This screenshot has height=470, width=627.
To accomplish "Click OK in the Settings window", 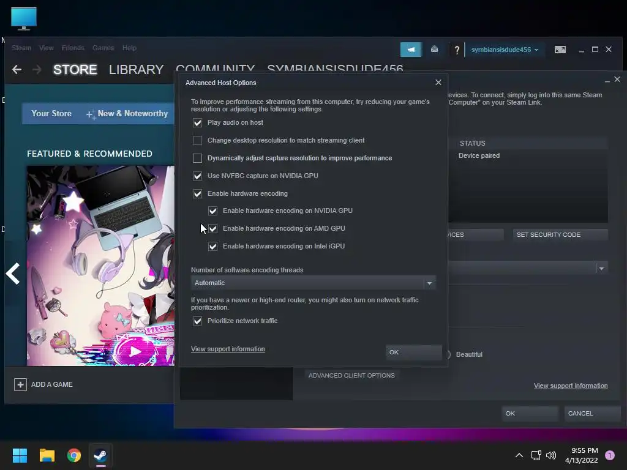I will [530, 414].
